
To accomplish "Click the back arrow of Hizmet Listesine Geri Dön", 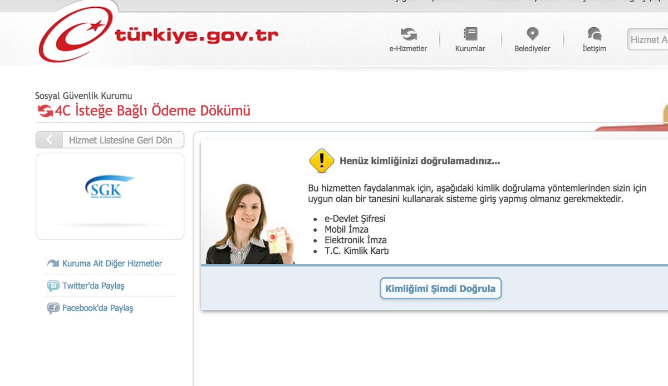I will click(49, 140).
